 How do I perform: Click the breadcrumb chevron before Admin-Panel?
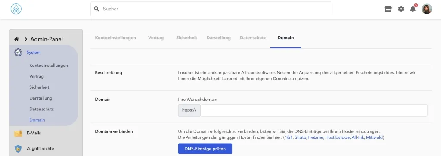(x=25, y=39)
